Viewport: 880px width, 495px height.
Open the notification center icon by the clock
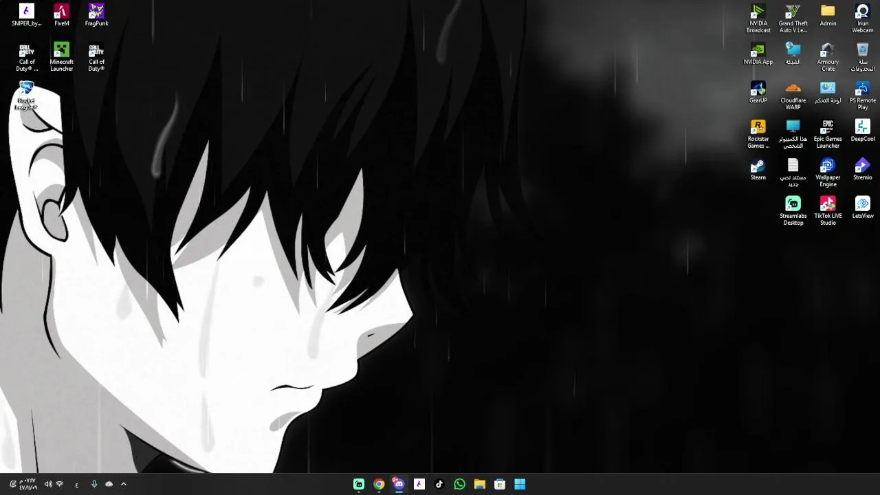click(12, 484)
